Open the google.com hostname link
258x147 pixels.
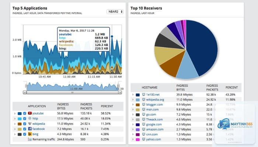click(154, 124)
